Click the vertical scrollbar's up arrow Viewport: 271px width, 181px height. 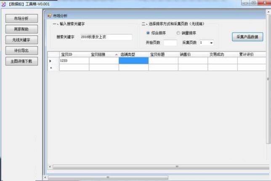point(268,12)
